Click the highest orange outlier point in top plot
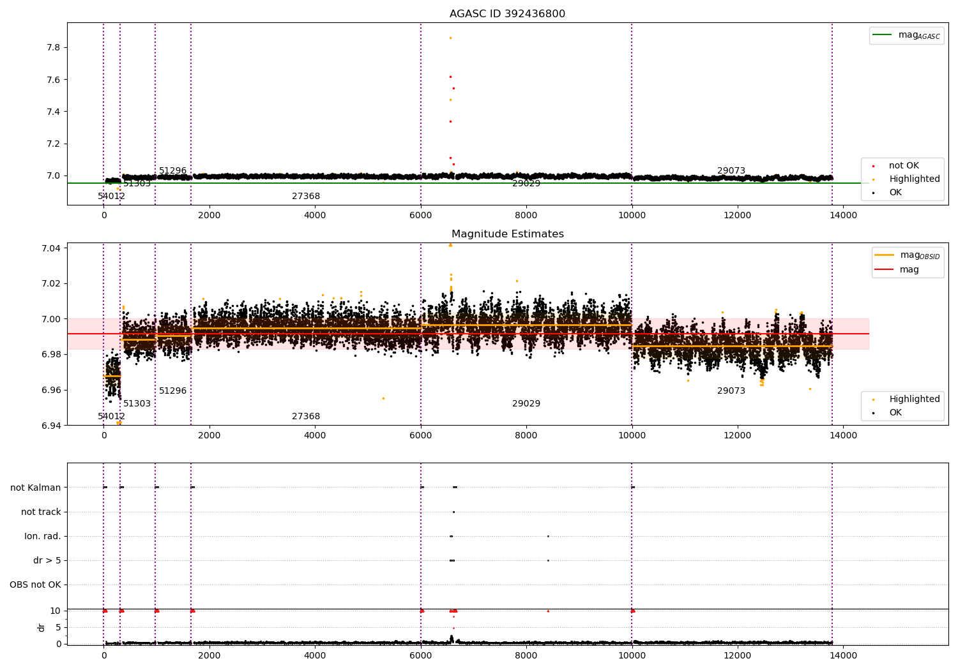Screen dimensions: 958x670 point(450,38)
